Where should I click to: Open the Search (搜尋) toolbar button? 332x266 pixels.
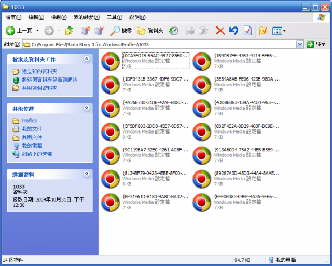click(121, 31)
